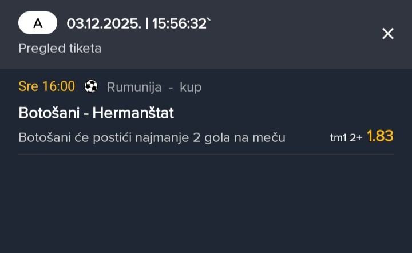Select the "tm1 2+" market code
This screenshot has height=253, width=412.
tap(346, 137)
